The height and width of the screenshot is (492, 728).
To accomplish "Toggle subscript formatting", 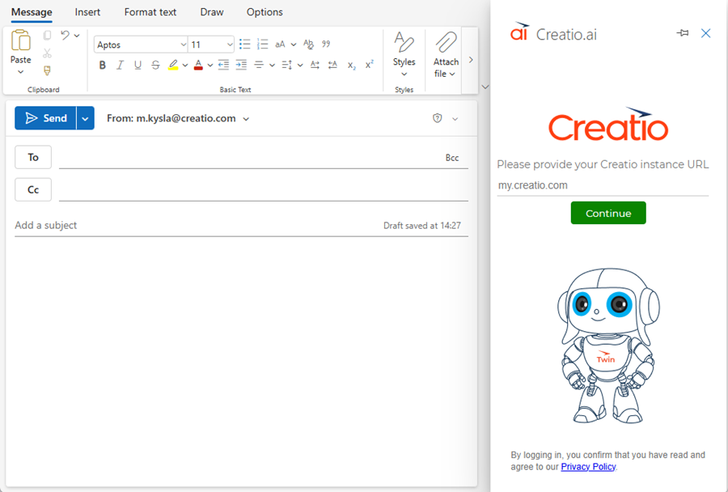I will click(352, 66).
